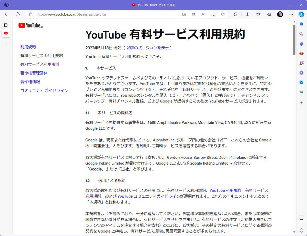Open the Favorites list

point(258,14)
